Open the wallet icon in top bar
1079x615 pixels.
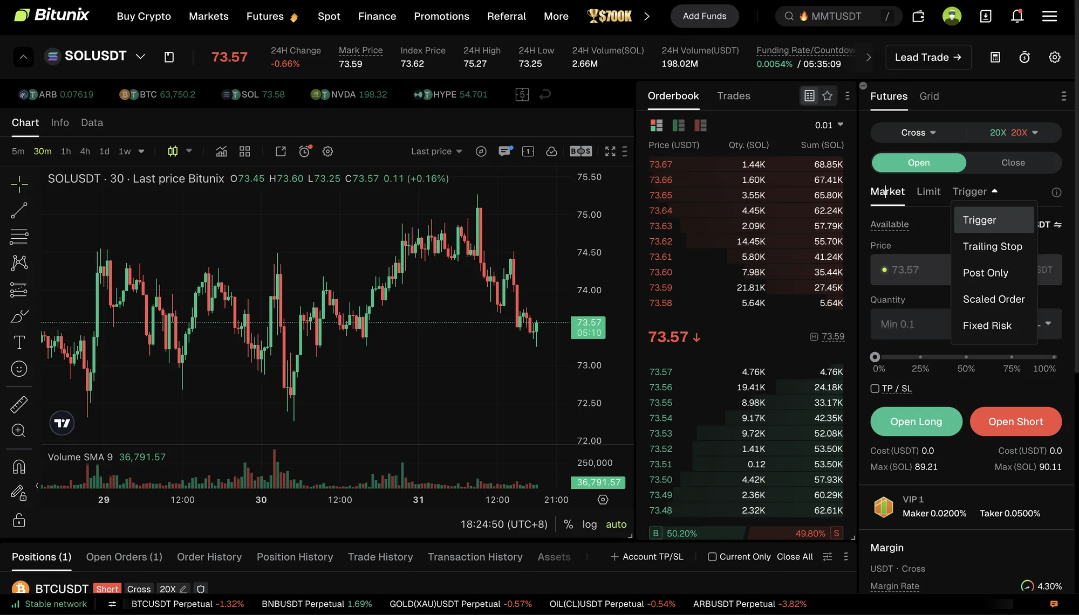click(x=918, y=16)
